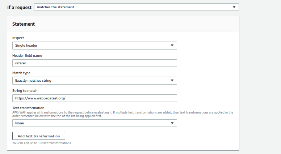This screenshot has height=154, width=281.
Task: Click 'You can add up to 10 text transformations' note
Action: pos(42,143)
